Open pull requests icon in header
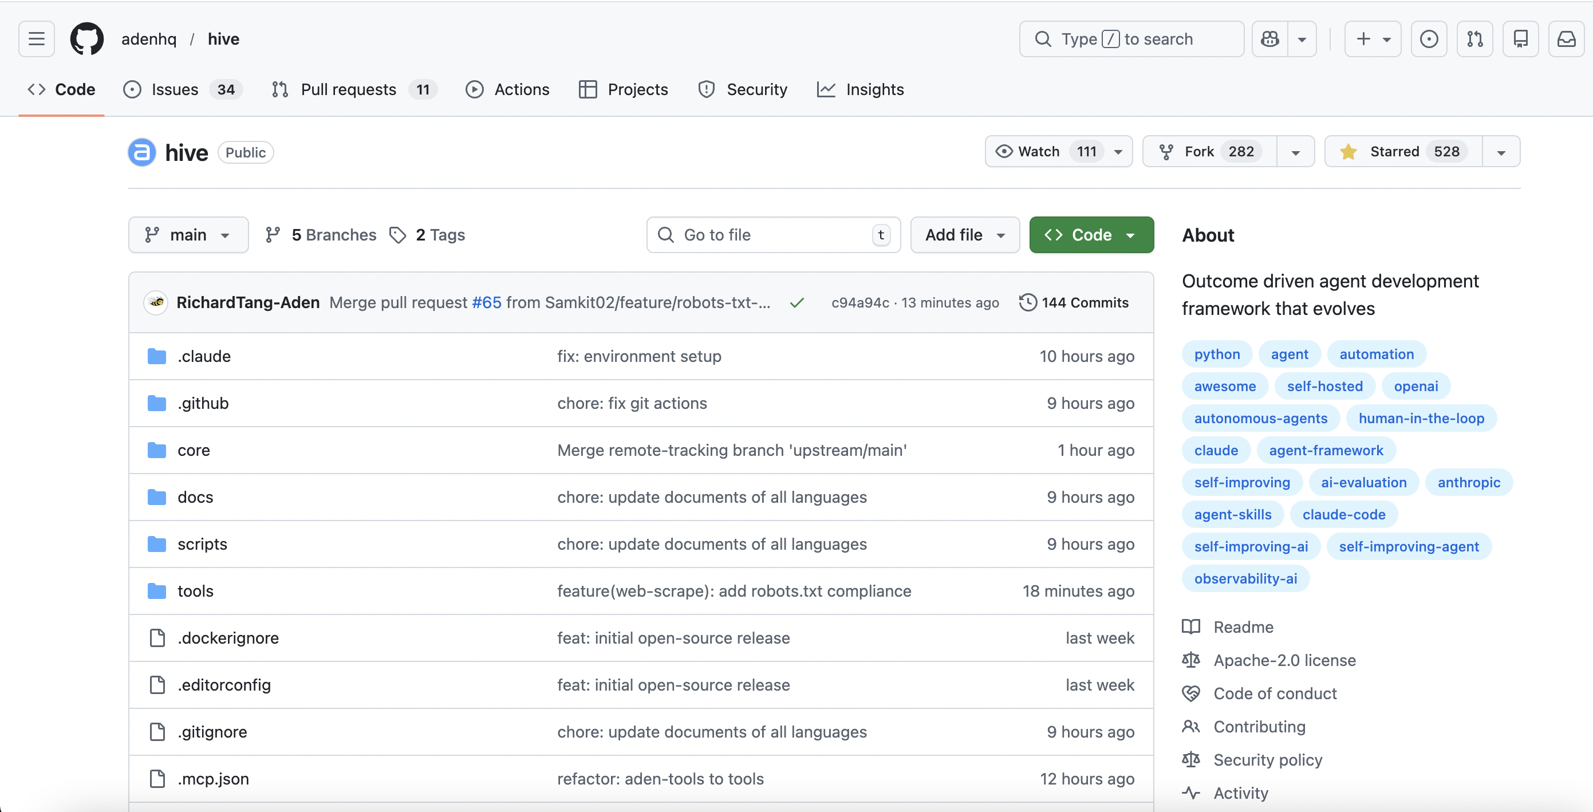Viewport: 1593px width, 812px height. (1475, 39)
